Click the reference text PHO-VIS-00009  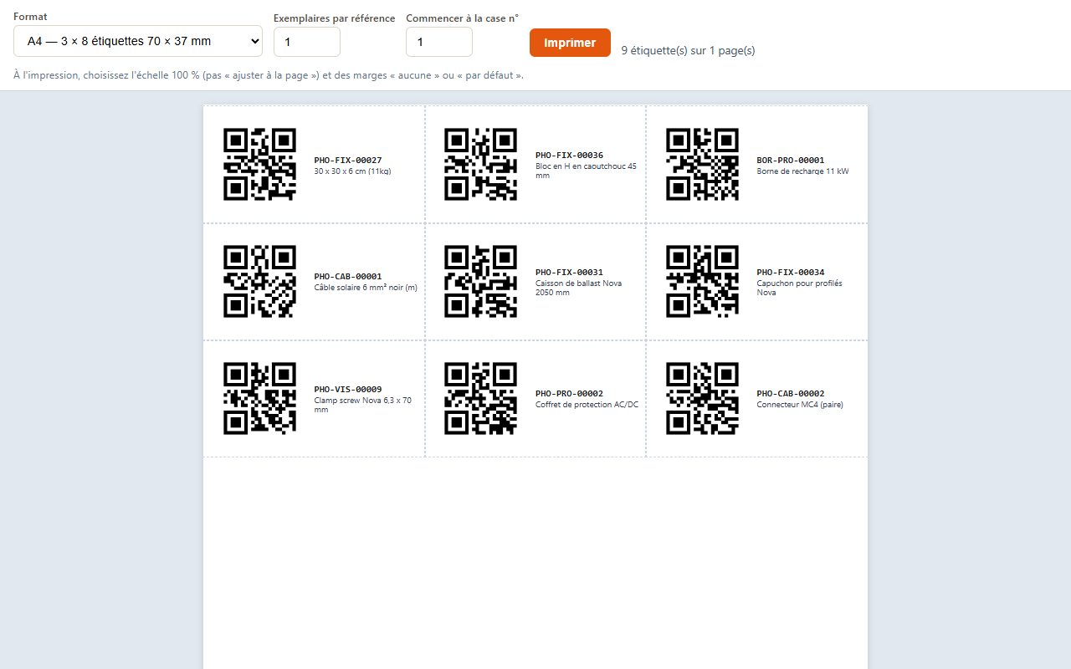348,389
